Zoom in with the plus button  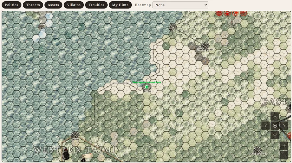(x=284, y=146)
